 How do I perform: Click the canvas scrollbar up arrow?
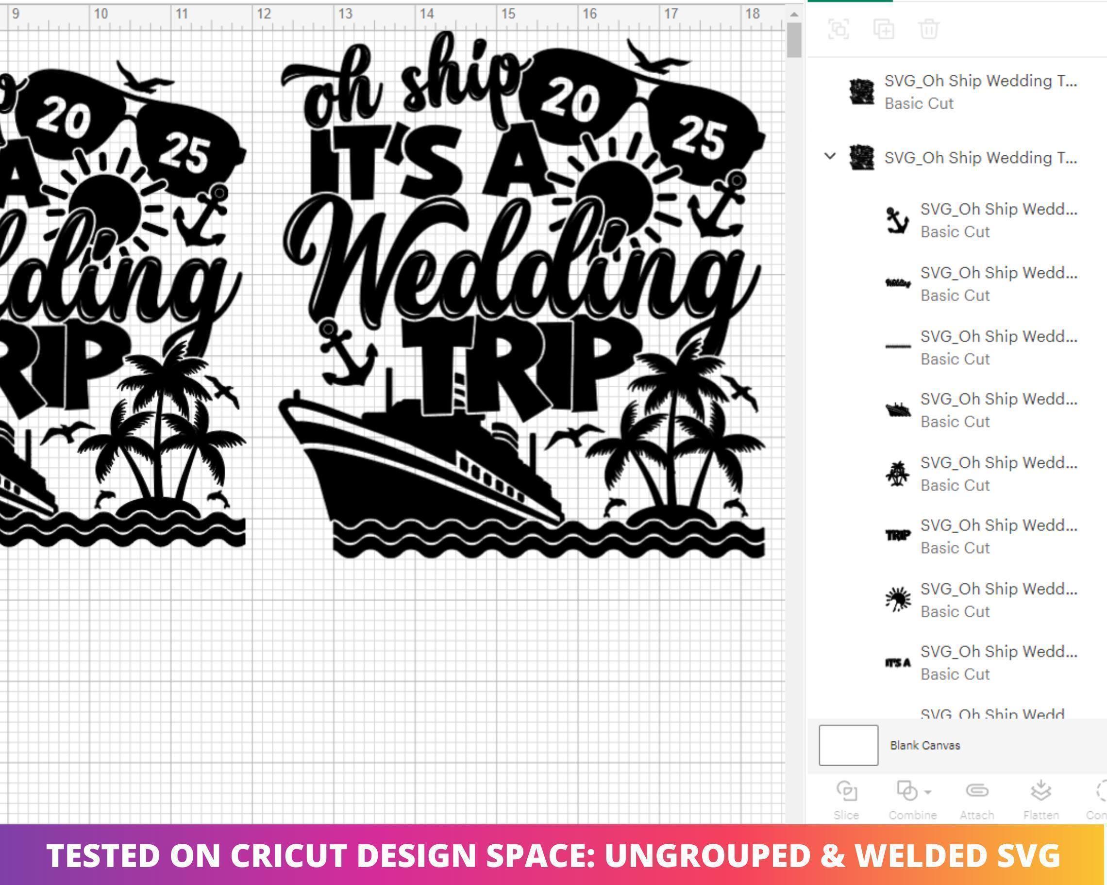coord(794,15)
